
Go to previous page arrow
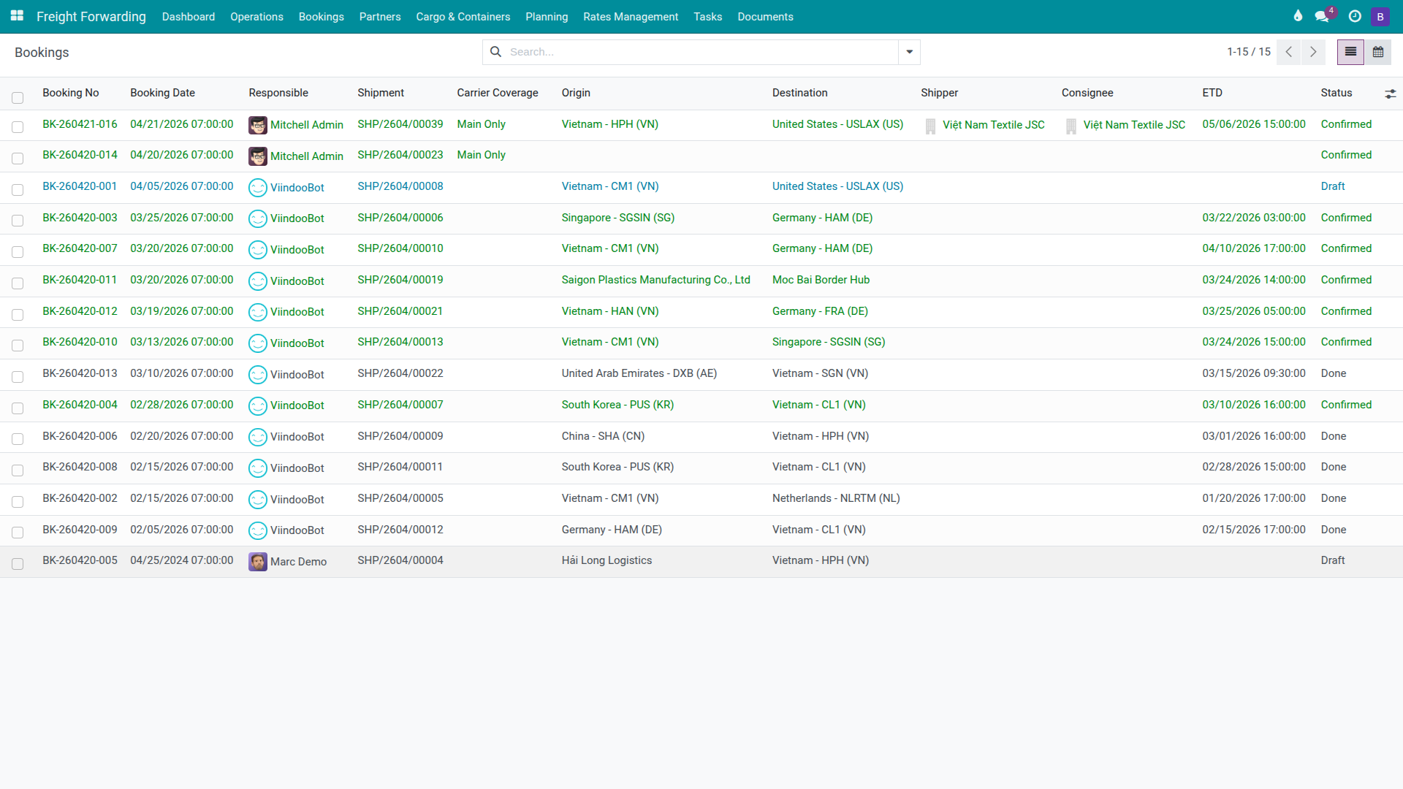[1289, 52]
